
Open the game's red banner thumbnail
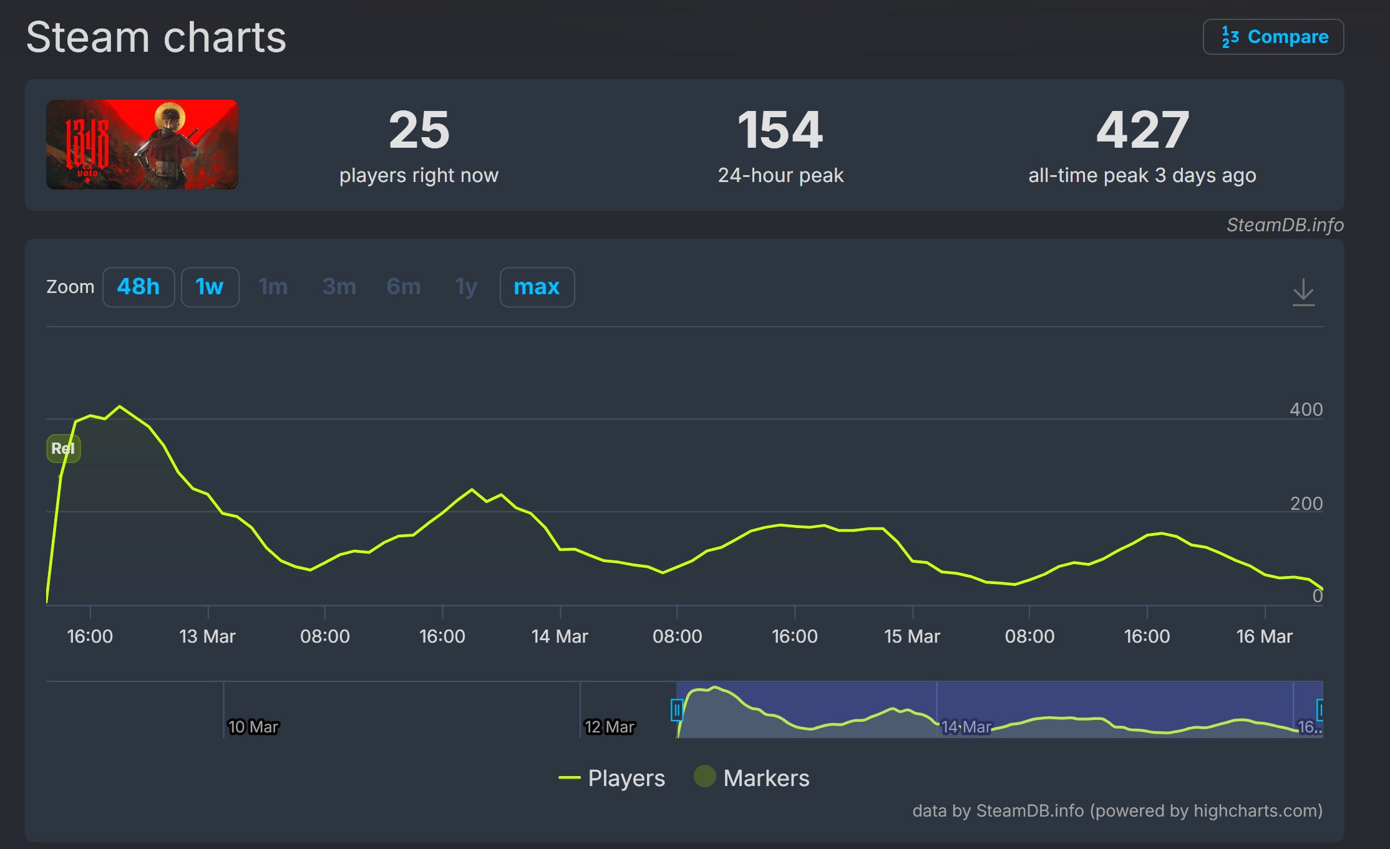coord(142,145)
